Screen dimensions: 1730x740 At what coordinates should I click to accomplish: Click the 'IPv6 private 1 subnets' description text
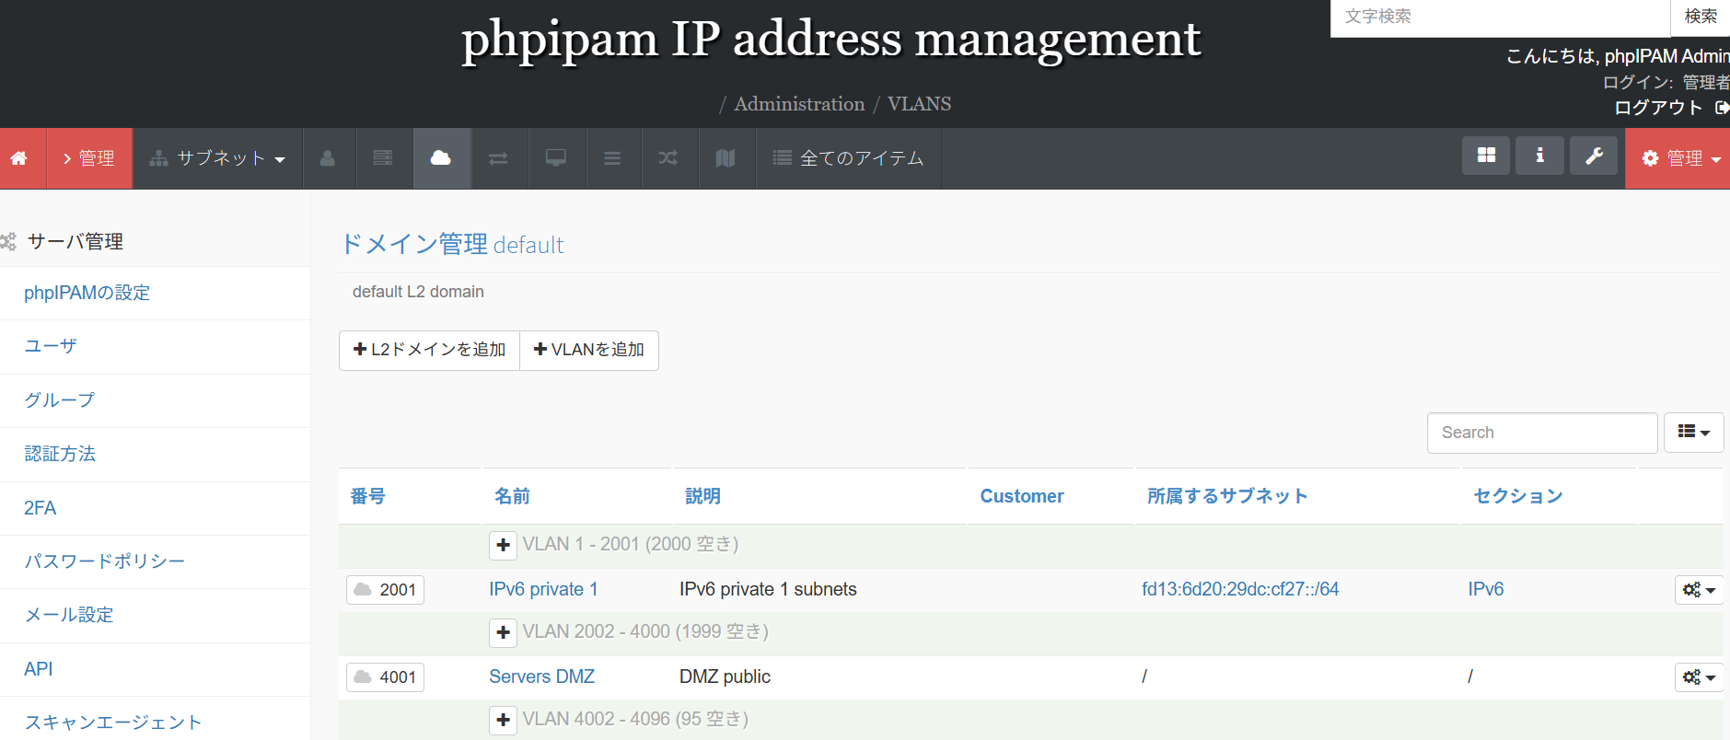tap(768, 589)
